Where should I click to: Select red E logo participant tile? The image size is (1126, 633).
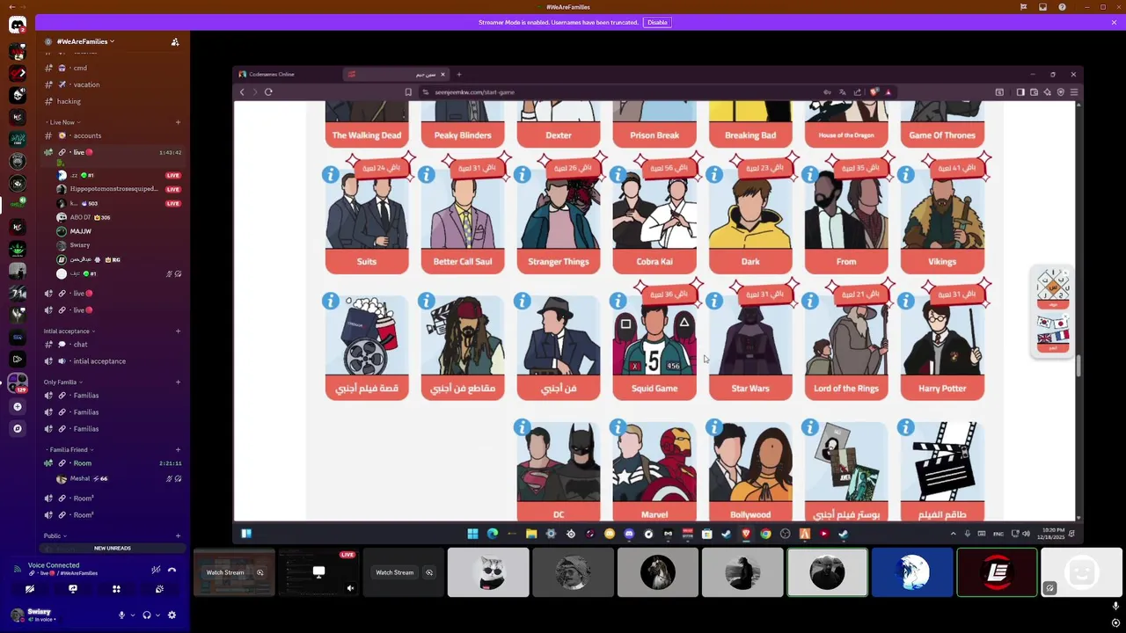point(997,572)
